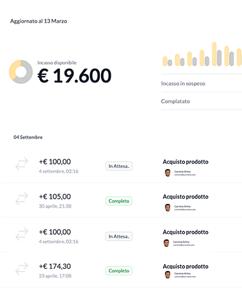The width and height of the screenshot is (242, 296).
Task: Click the transfer arrows icon beside +€ 174,30
Action: [22, 268]
